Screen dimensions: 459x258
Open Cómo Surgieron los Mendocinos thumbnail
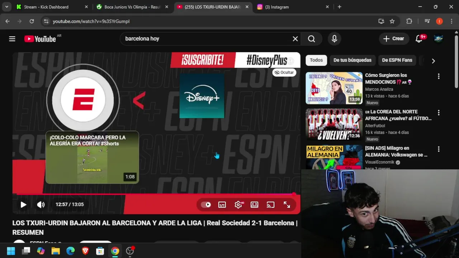point(334,88)
